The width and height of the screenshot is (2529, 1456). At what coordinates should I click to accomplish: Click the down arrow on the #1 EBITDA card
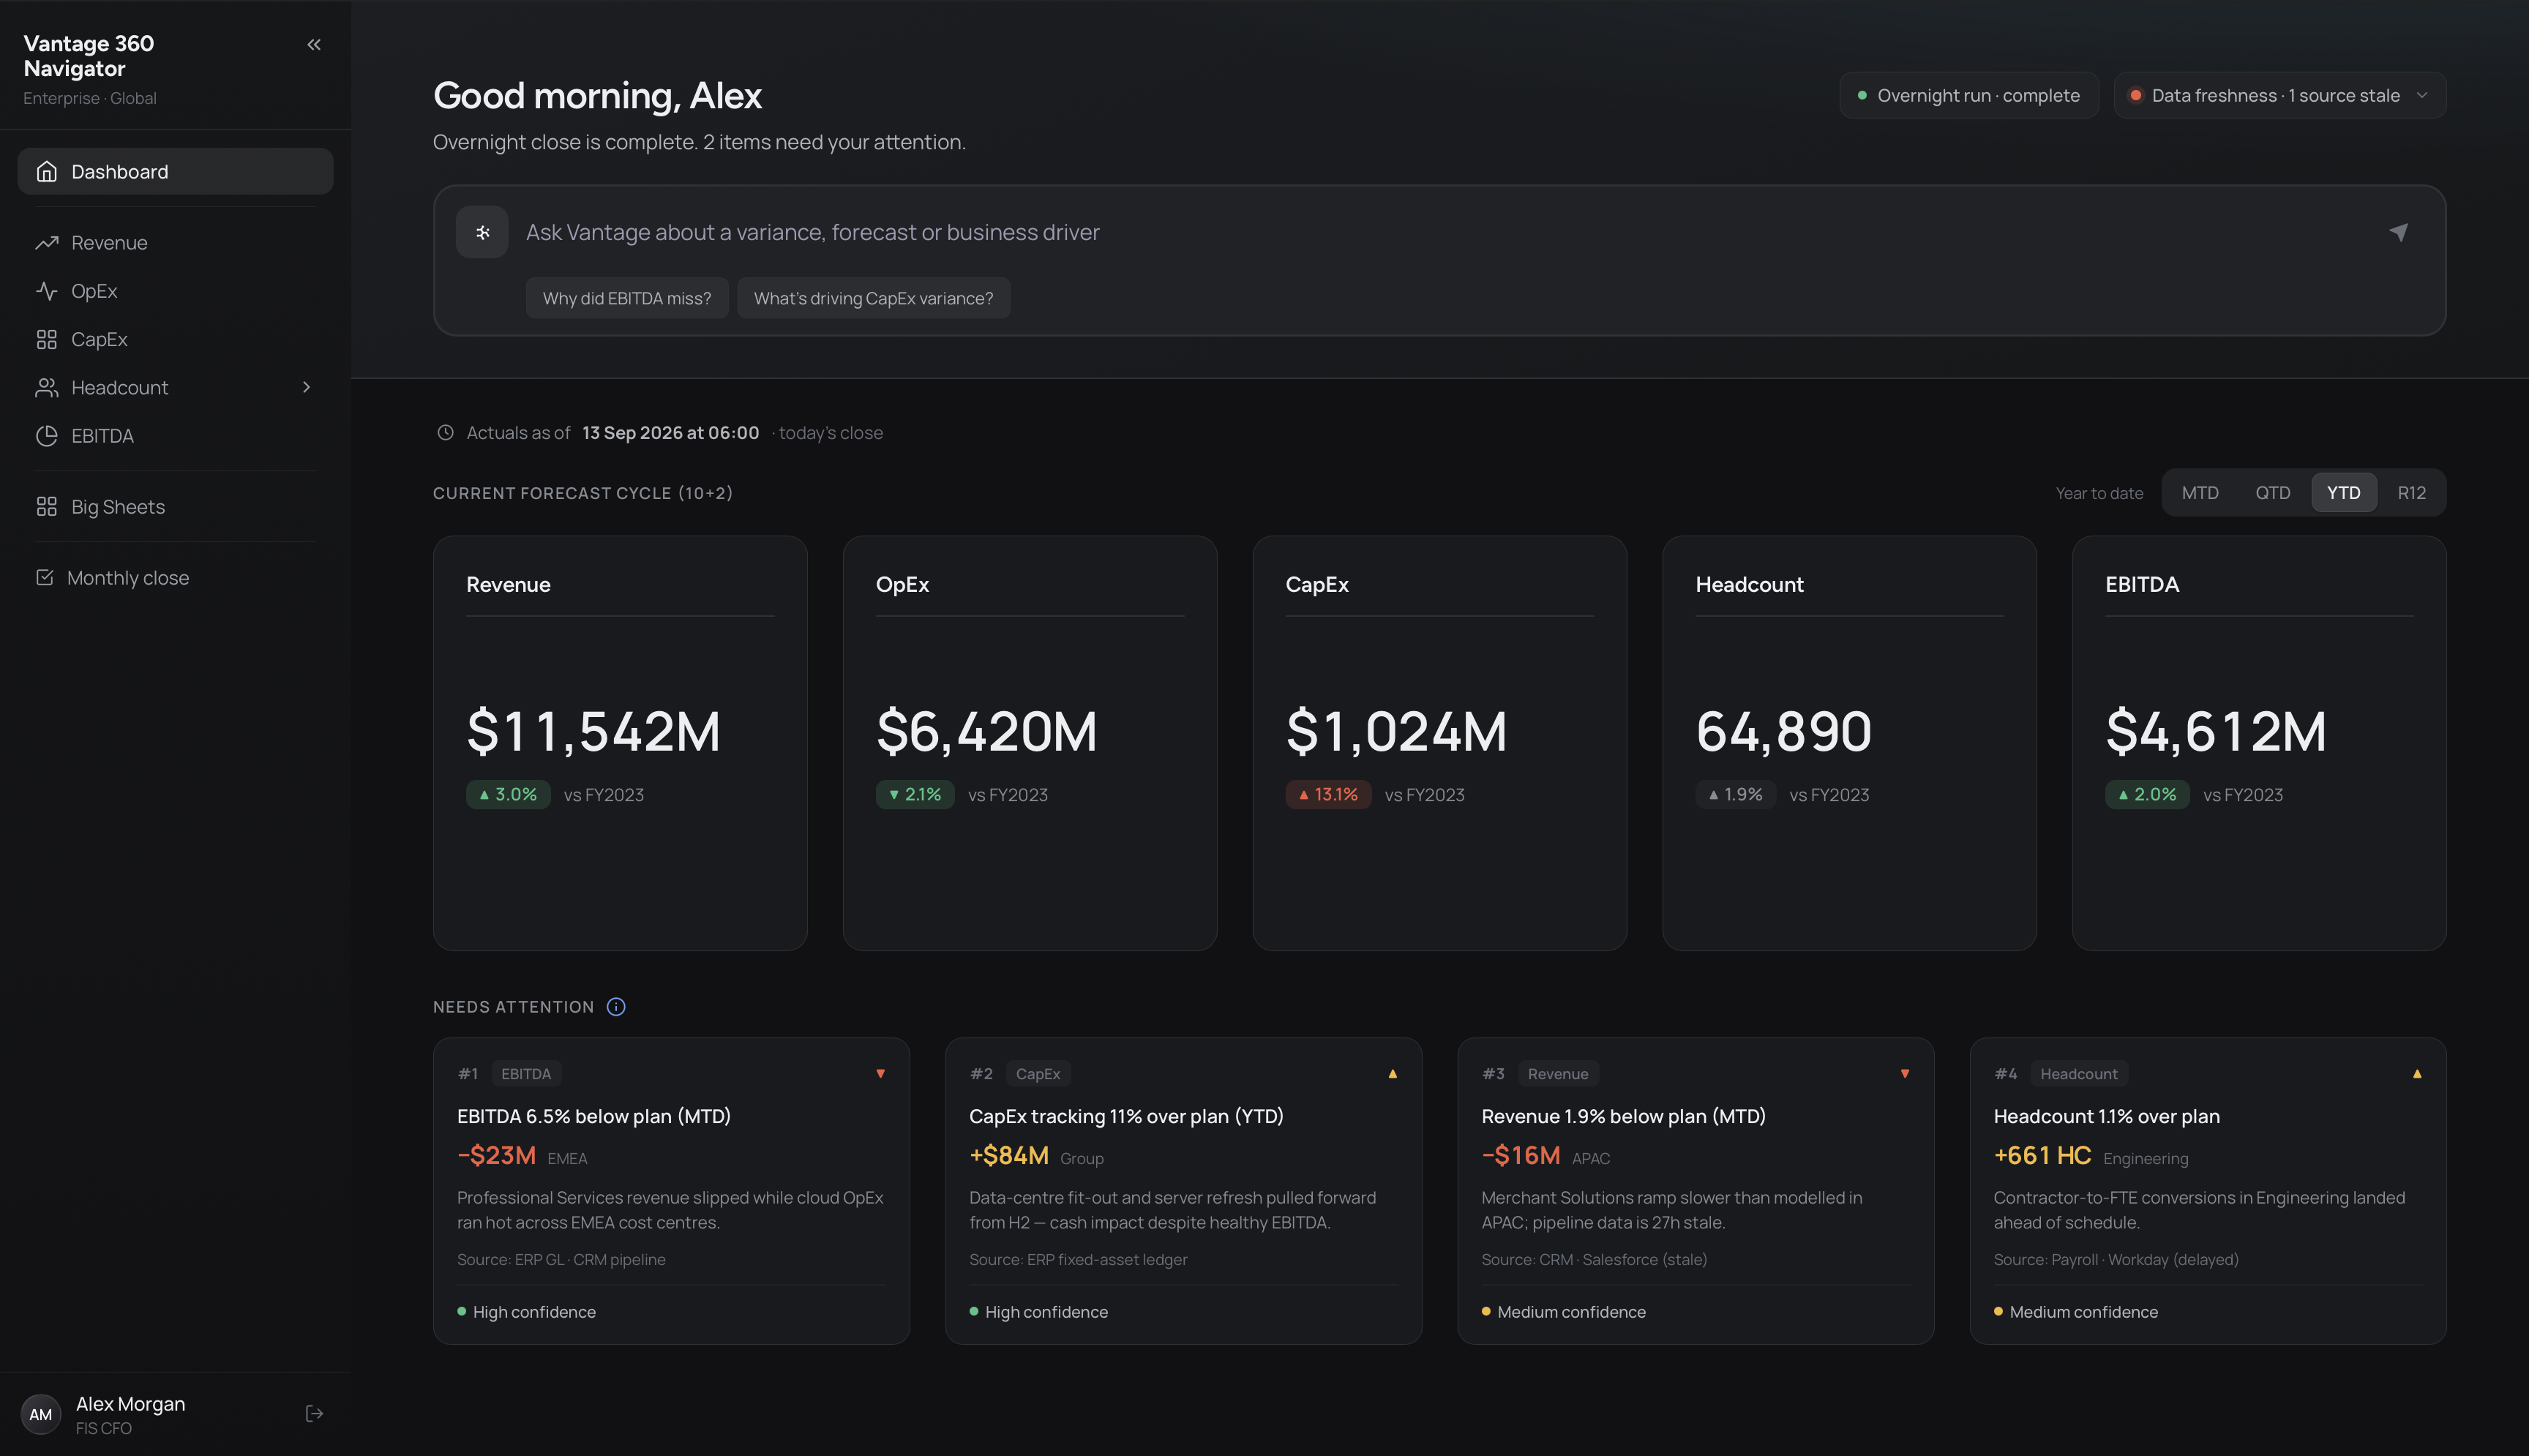point(880,1074)
